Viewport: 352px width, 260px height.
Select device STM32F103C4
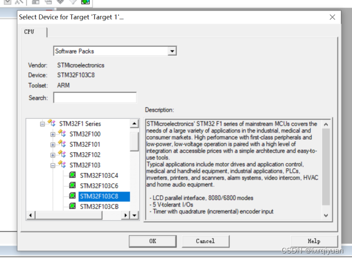pyautogui.click(x=99, y=175)
